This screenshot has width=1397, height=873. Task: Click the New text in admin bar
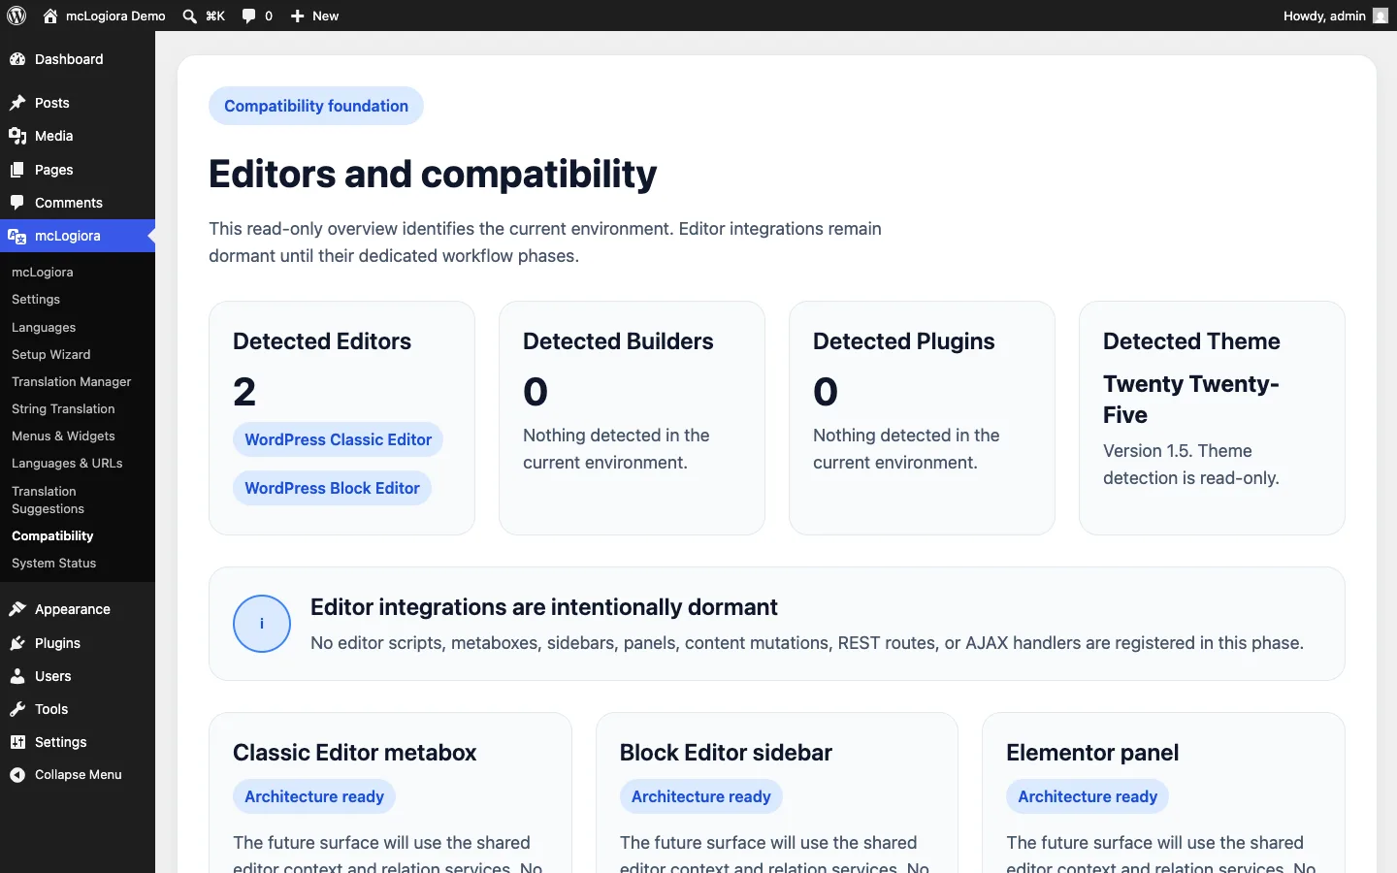click(326, 16)
